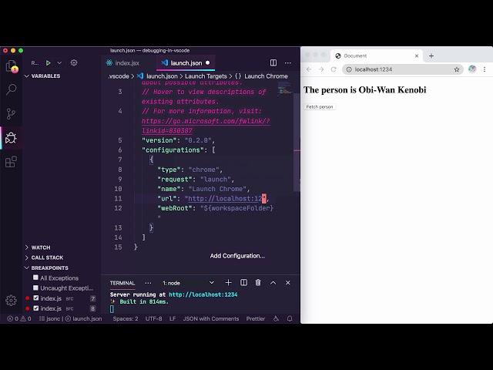
Task: Open launch.json via debug gear icon
Action: tap(74, 62)
